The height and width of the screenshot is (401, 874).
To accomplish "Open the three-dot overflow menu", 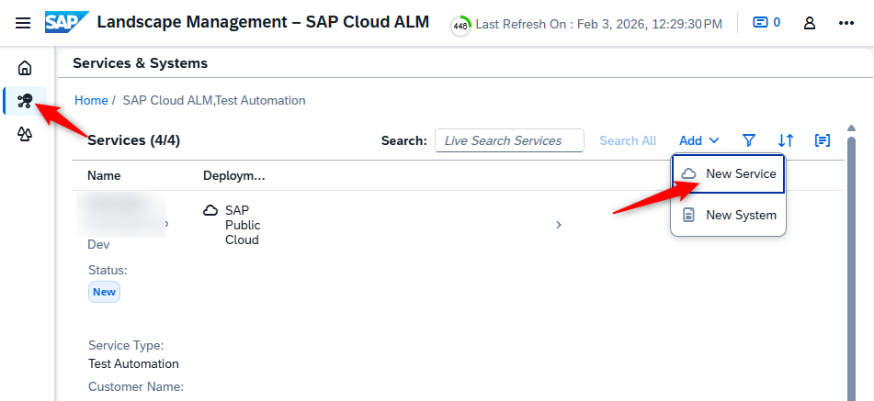I will point(846,23).
